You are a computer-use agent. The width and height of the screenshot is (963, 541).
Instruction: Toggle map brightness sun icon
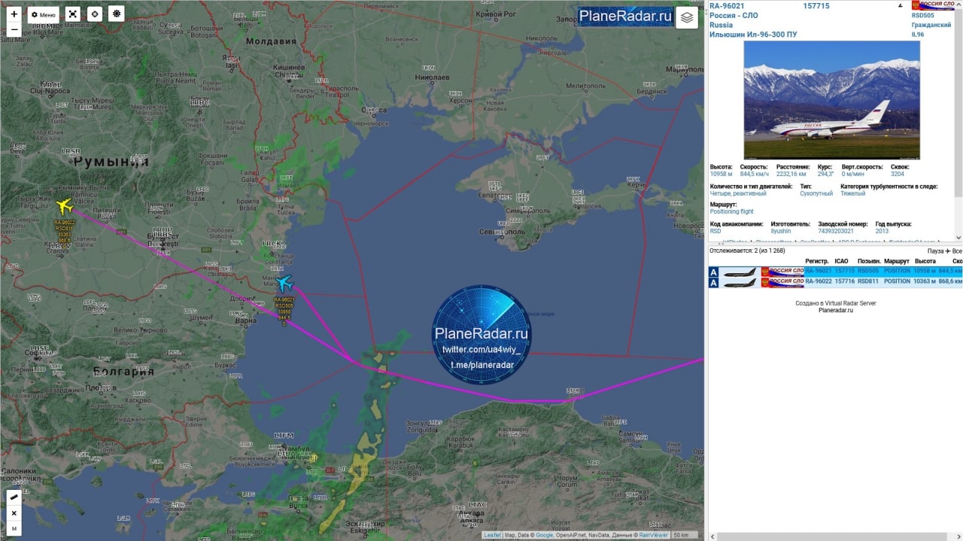click(x=116, y=14)
